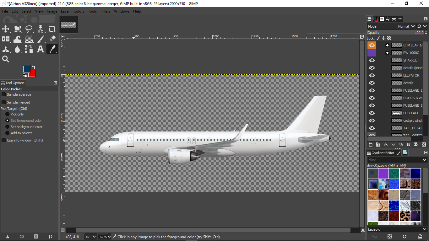
Task: Click the red background color swatch
Action: click(33, 74)
